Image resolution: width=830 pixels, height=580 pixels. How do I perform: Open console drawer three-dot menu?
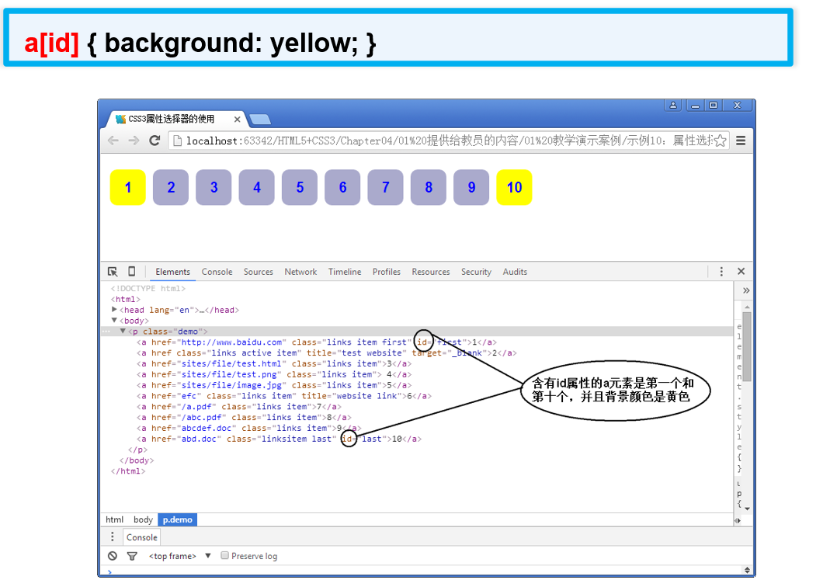pyautogui.click(x=113, y=537)
